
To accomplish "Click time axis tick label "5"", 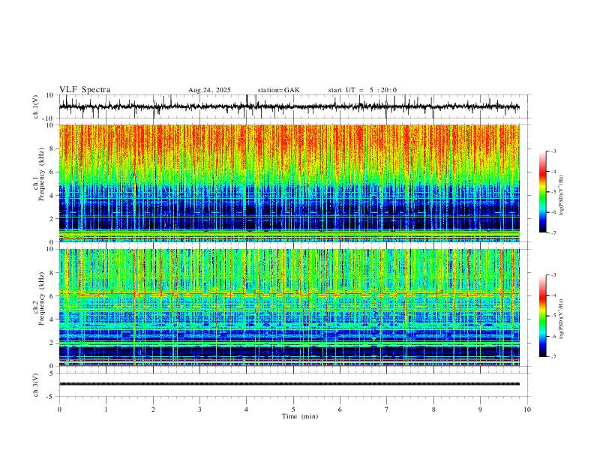I will coord(293,409).
